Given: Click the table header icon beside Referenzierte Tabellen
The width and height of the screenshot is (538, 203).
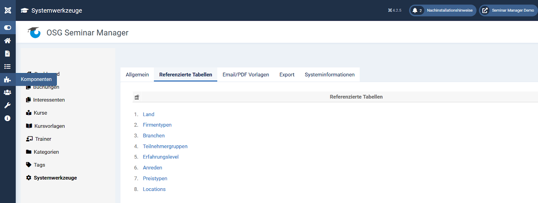Looking at the screenshot, I should [137, 97].
